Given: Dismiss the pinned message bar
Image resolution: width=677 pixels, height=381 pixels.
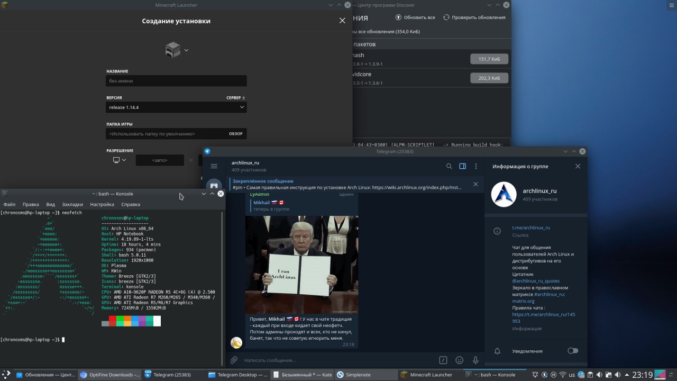Looking at the screenshot, I should [475, 184].
